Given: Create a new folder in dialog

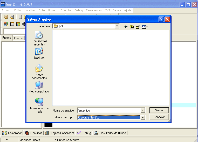Looking at the screenshot, I should pos(138,27).
